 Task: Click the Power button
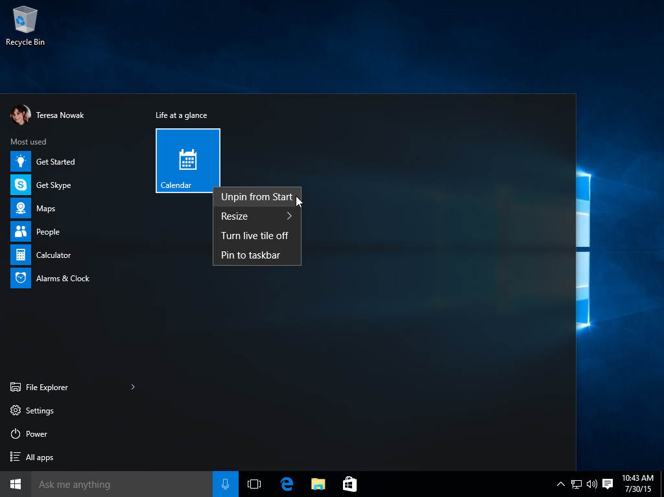pos(29,433)
